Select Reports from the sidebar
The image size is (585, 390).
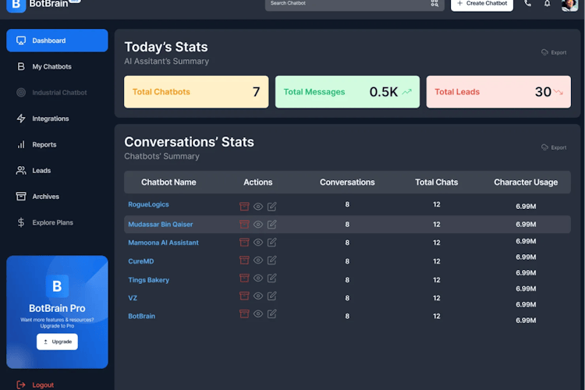coord(44,144)
